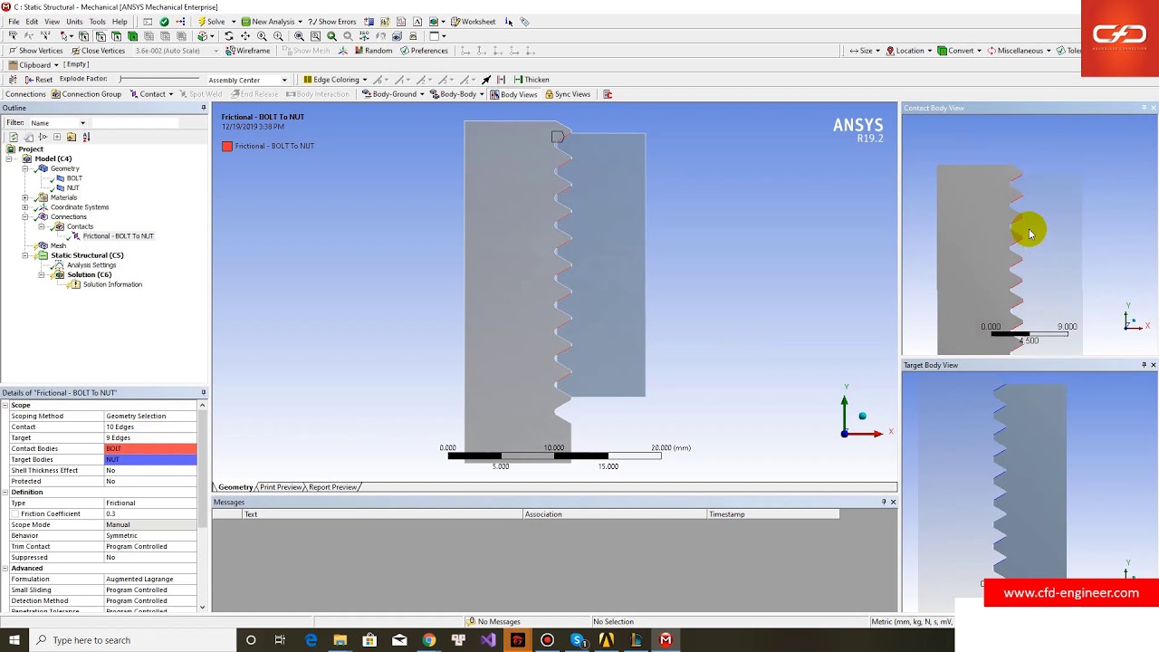1159x652 pixels.
Task: Click the Refresh Search icon in Outline
Action: click(x=14, y=138)
